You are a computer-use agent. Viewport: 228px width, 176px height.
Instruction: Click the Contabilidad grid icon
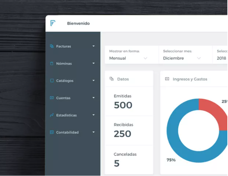click(52, 132)
